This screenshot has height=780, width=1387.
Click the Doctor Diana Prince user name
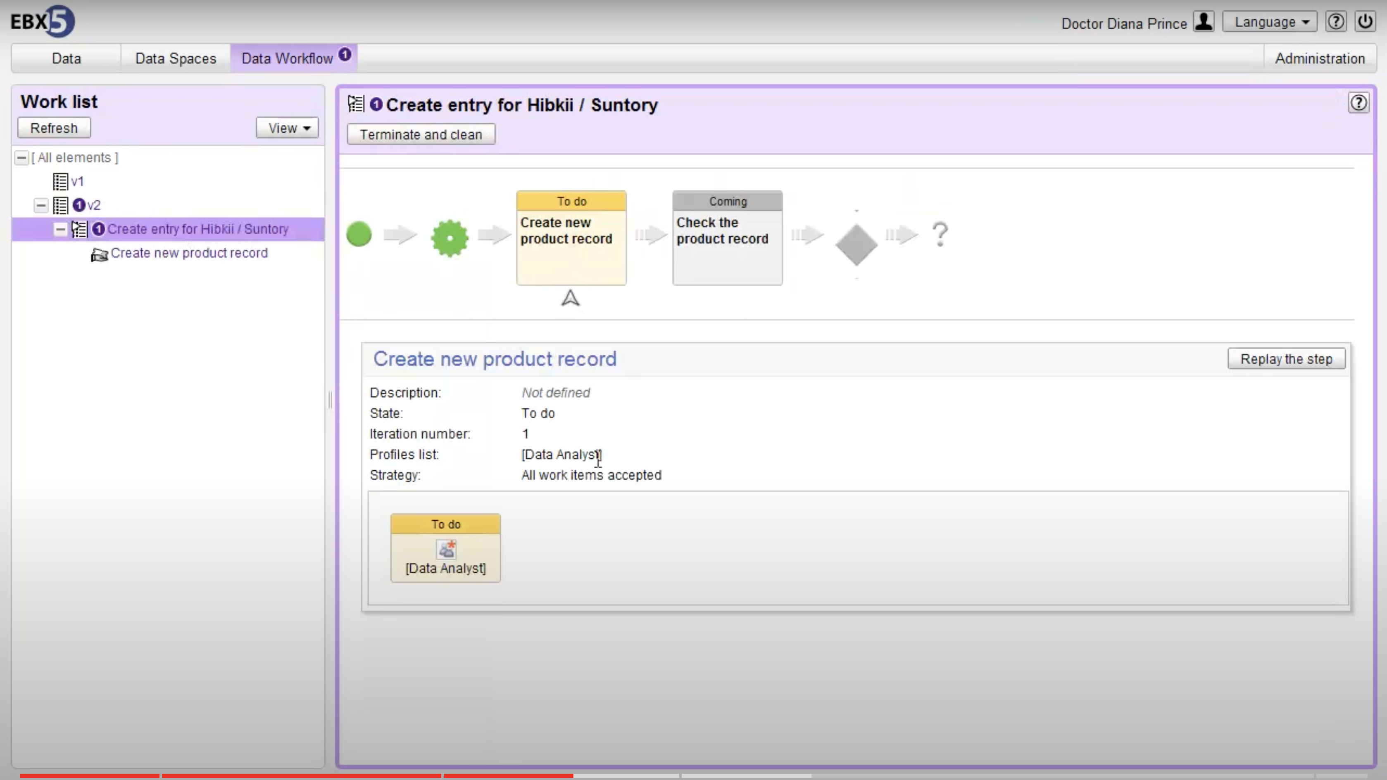[1124, 24]
